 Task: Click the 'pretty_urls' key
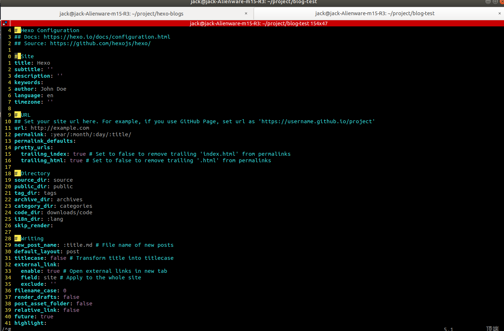tap(32, 147)
